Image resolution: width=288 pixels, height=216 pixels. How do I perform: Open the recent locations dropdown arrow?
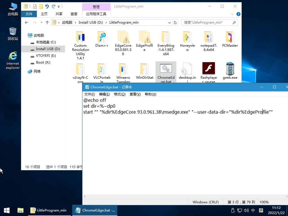coord(41,22)
